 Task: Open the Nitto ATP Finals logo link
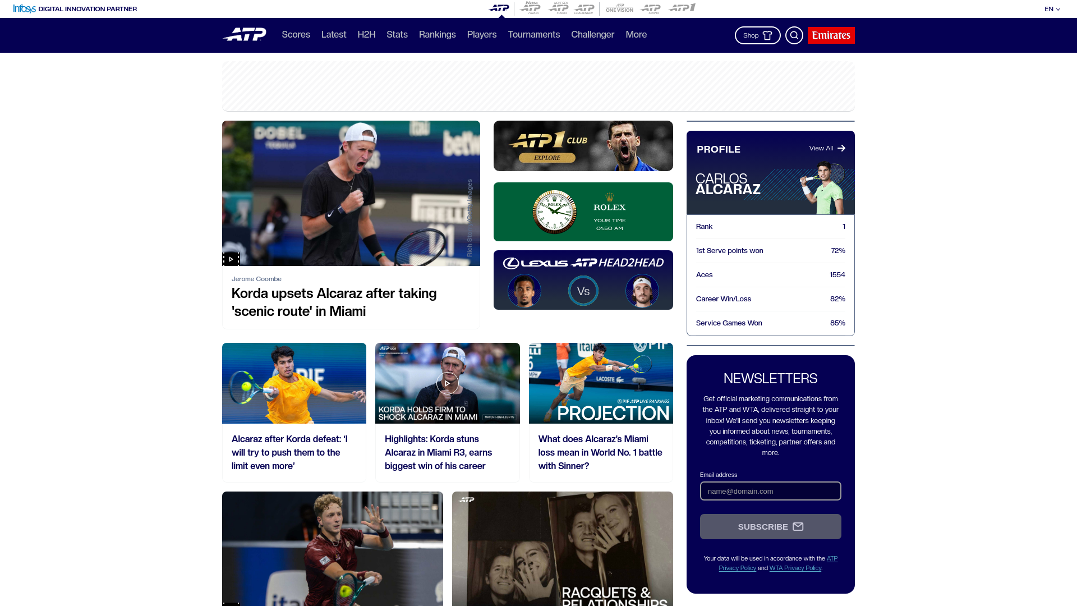coord(530,8)
